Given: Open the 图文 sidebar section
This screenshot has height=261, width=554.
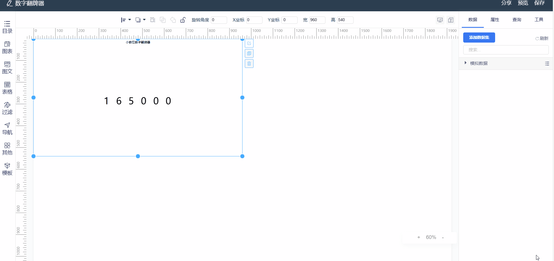Looking at the screenshot, I should click(x=7, y=68).
